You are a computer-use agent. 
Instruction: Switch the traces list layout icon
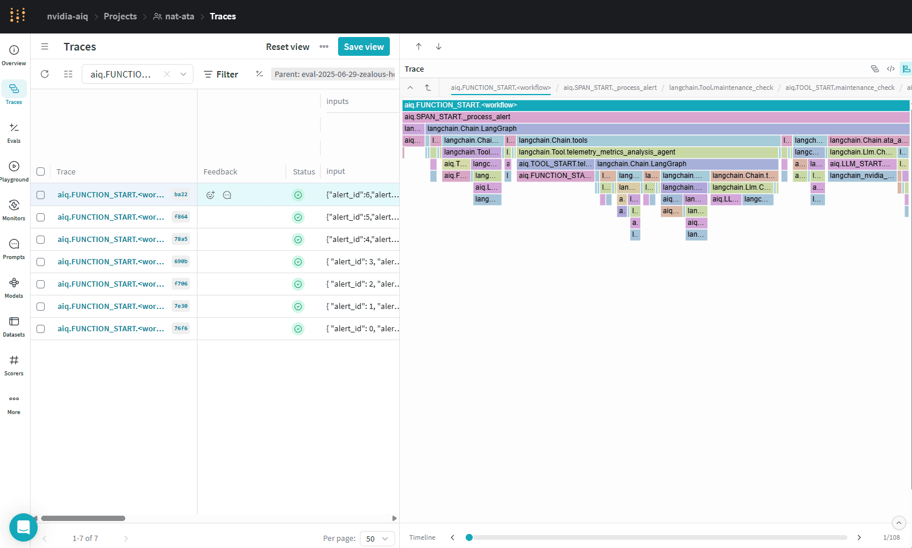(x=68, y=74)
